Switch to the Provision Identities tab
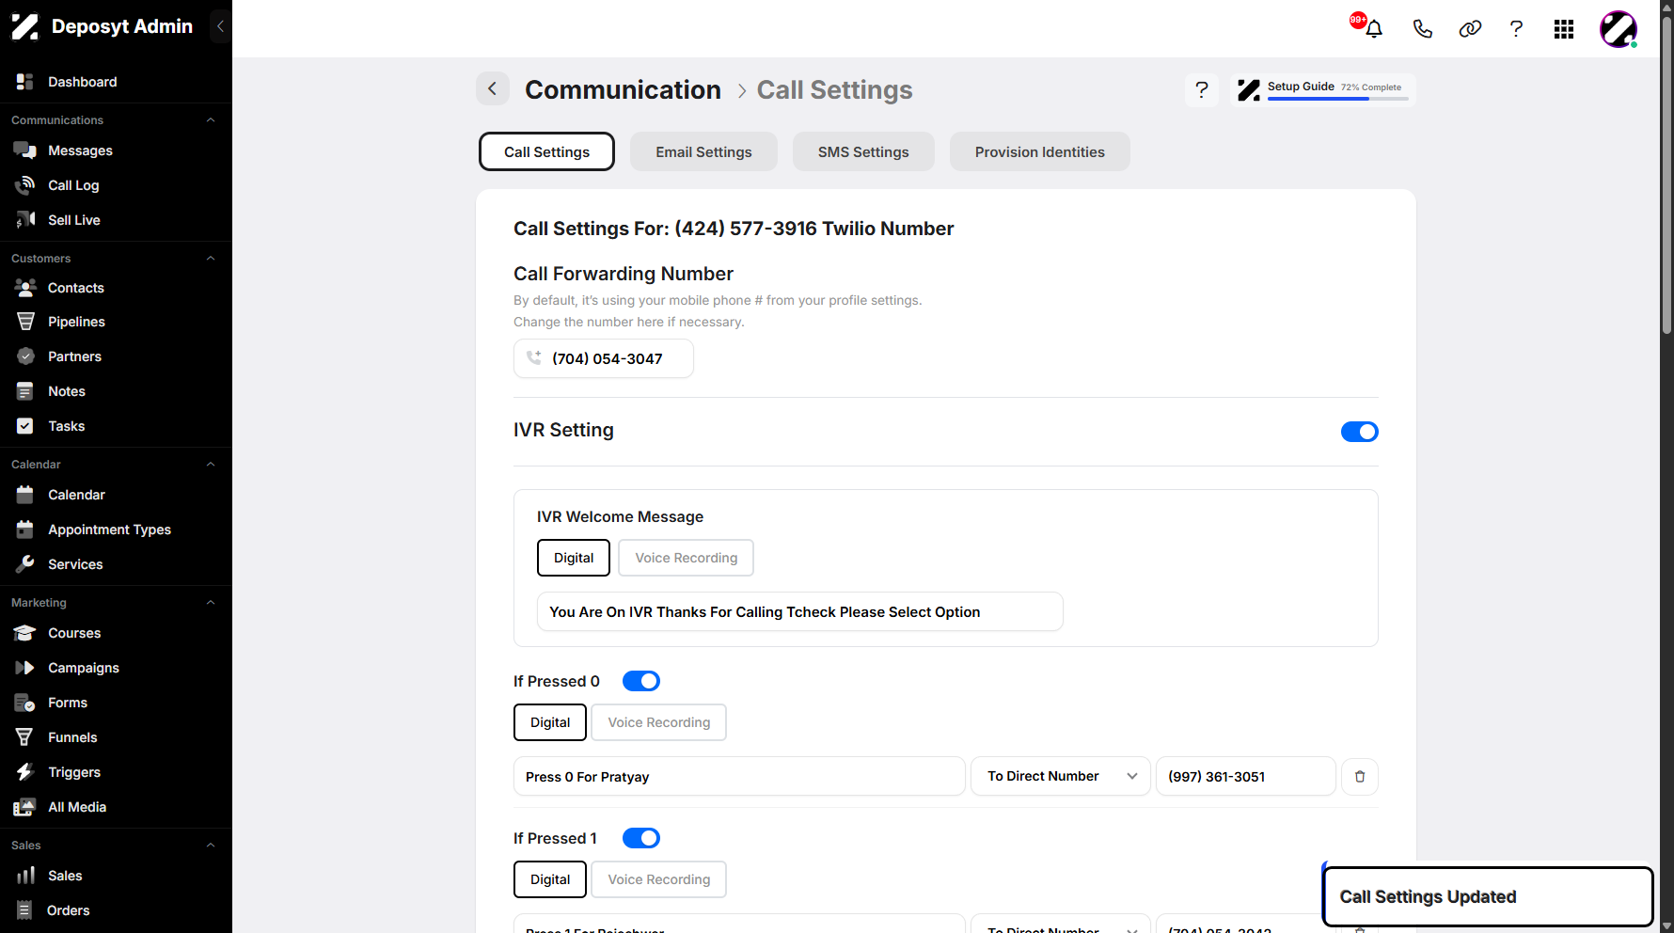Image resolution: width=1674 pixels, height=933 pixels. pos(1039,151)
